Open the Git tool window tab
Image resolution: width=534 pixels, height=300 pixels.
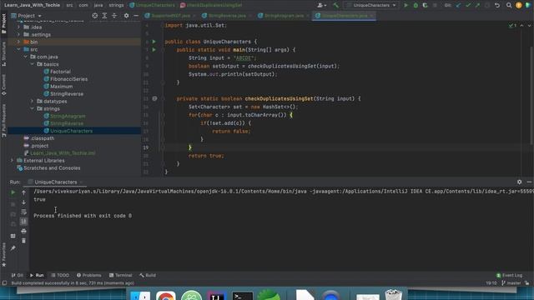18,275
